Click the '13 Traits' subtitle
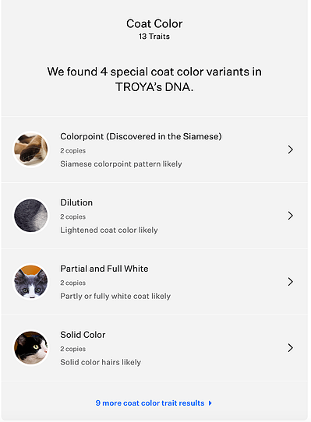The width and height of the screenshot is (311, 422). click(154, 37)
